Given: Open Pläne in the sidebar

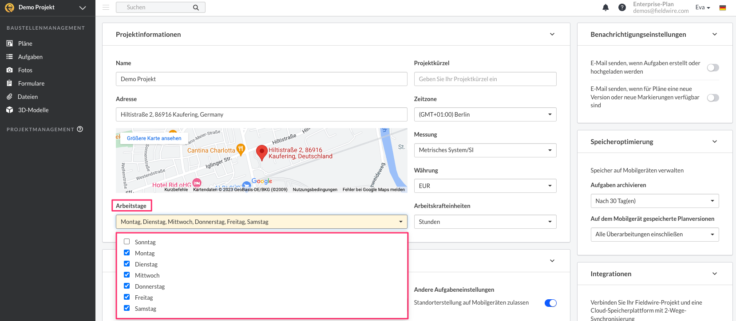Looking at the screenshot, I should pyautogui.click(x=25, y=43).
